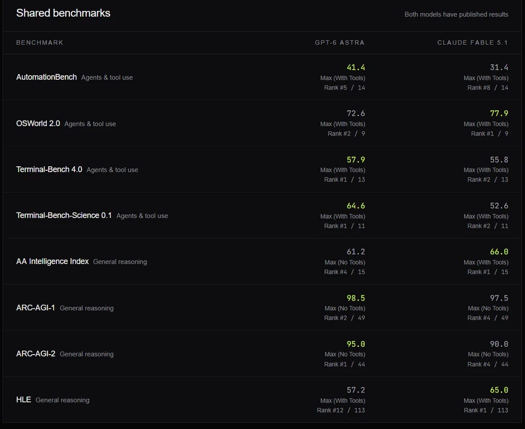Select the 41.4 AutomationBench score

356,67
